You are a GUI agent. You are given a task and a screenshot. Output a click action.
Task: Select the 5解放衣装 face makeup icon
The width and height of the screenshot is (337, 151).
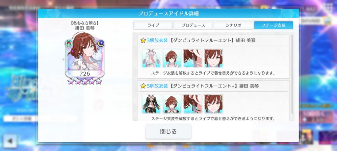[x=214, y=104]
